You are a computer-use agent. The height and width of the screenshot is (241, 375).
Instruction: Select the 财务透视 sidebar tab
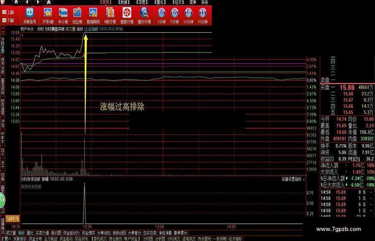pyautogui.click(x=2, y=107)
